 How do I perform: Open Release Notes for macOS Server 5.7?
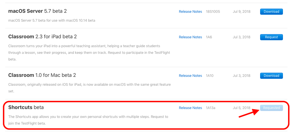[x=190, y=12]
